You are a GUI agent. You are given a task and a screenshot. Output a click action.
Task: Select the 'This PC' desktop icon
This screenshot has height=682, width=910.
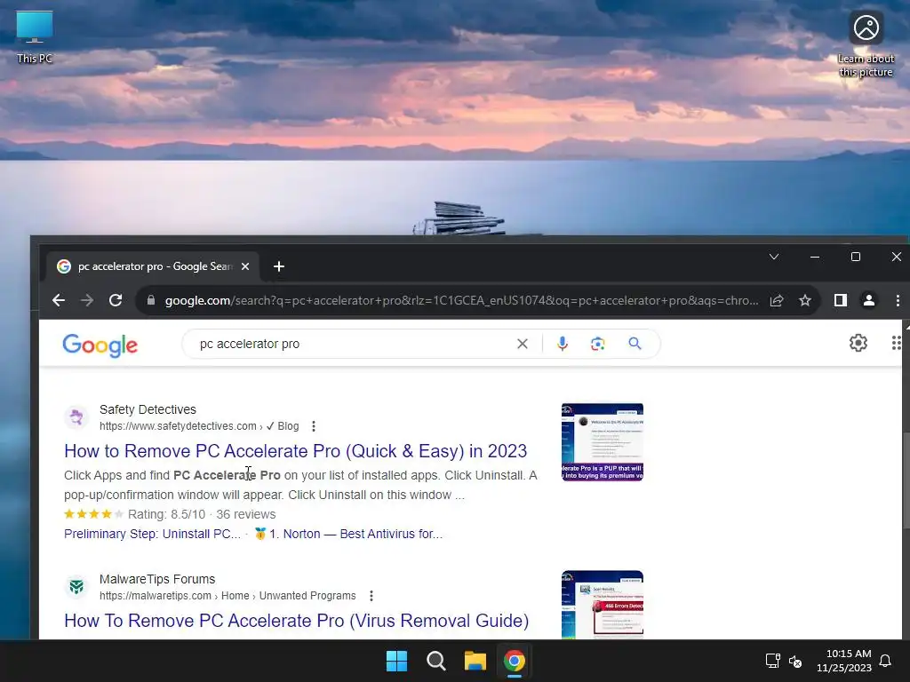point(35,37)
